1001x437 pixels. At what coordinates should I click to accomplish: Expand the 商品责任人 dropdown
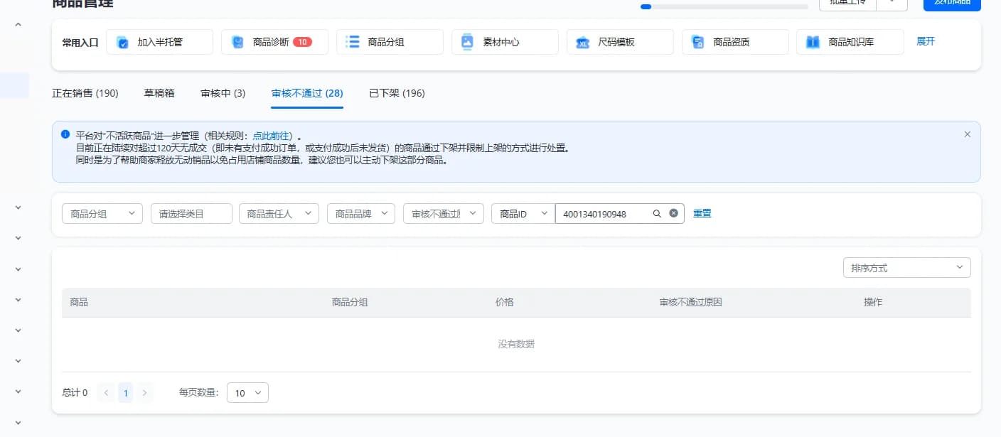pos(279,214)
